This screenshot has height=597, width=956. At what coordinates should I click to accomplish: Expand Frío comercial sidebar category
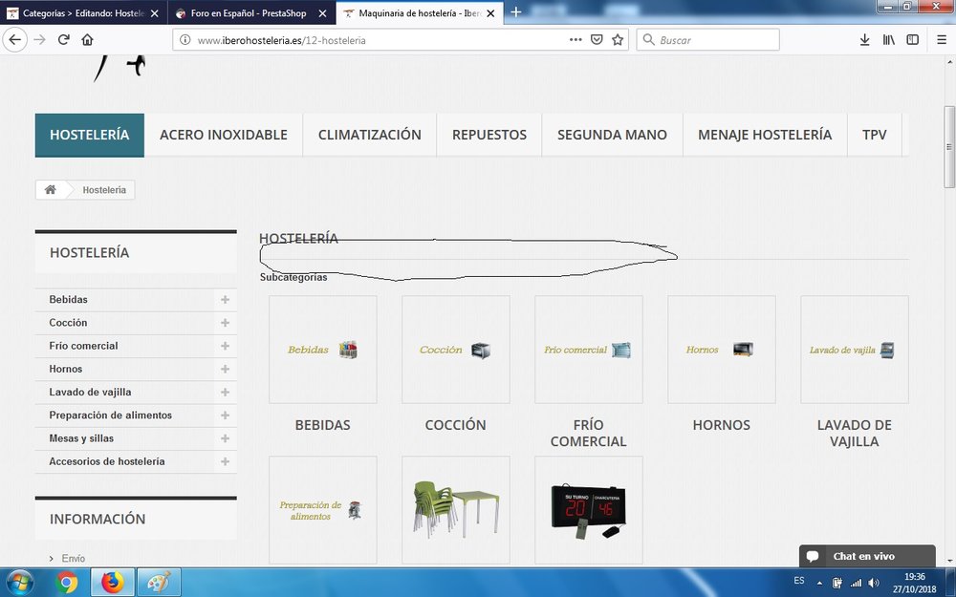click(x=225, y=346)
